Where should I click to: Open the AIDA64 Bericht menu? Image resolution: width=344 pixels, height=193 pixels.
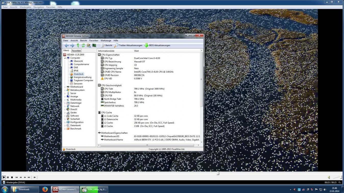83,40
